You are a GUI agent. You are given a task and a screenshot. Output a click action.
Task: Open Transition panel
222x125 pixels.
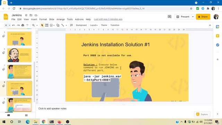coord(115,25)
